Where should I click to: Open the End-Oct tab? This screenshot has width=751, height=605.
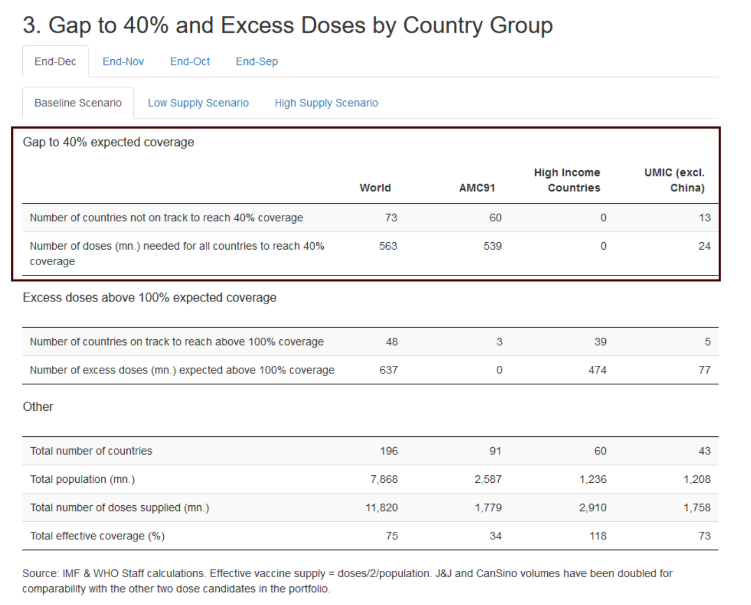190,62
